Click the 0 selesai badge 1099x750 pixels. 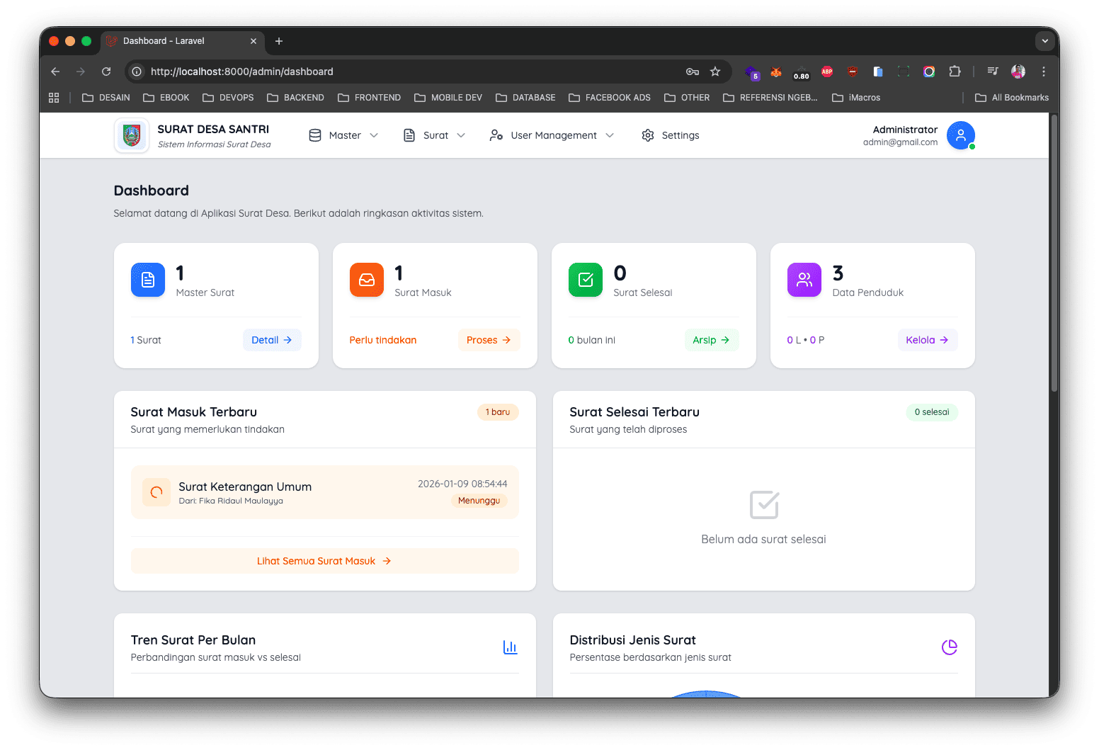coord(932,412)
